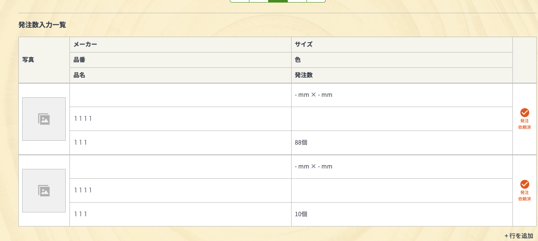This screenshot has width=538, height=241.
Task: Click the - mm × - mm size in the 88個 row
Action: tap(313, 95)
